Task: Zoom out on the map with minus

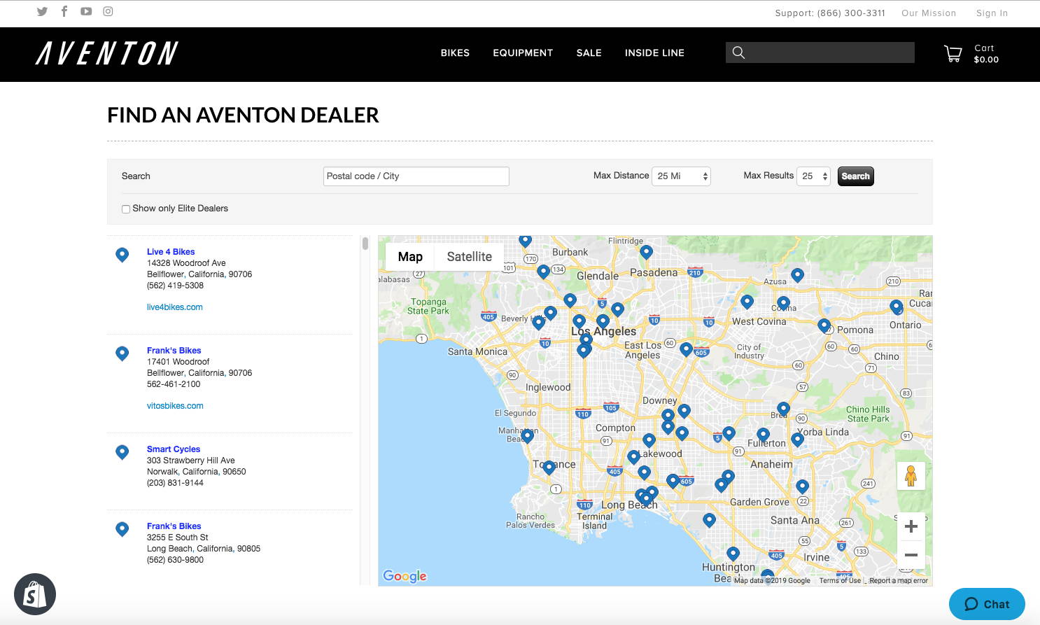Action: click(911, 555)
